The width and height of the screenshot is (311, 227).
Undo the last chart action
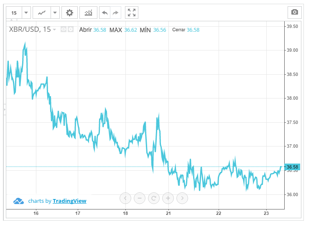click(x=105, y=13)
